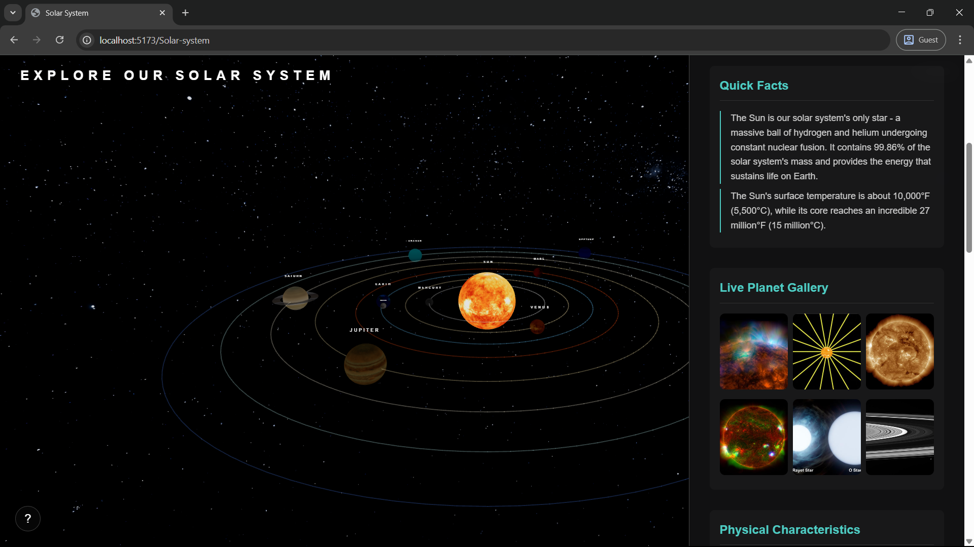
Task: Click the Venus planet near the Sun
Action: [537, 327]
